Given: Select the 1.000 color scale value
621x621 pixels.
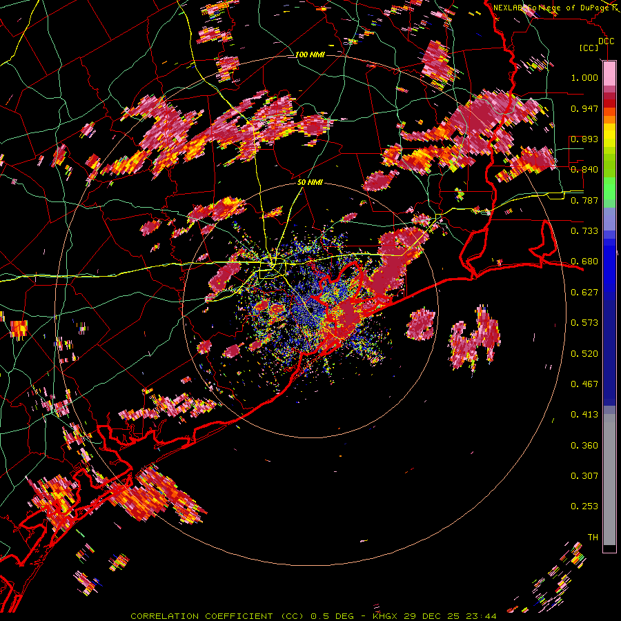Looking at the screenshot, I should point(584,77).
